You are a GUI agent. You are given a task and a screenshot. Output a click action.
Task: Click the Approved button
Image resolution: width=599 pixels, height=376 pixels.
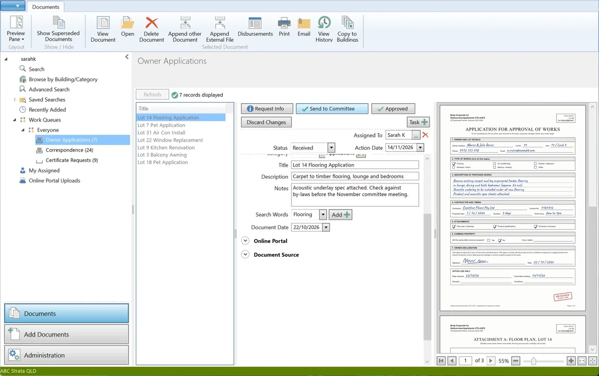pos(393,109)
